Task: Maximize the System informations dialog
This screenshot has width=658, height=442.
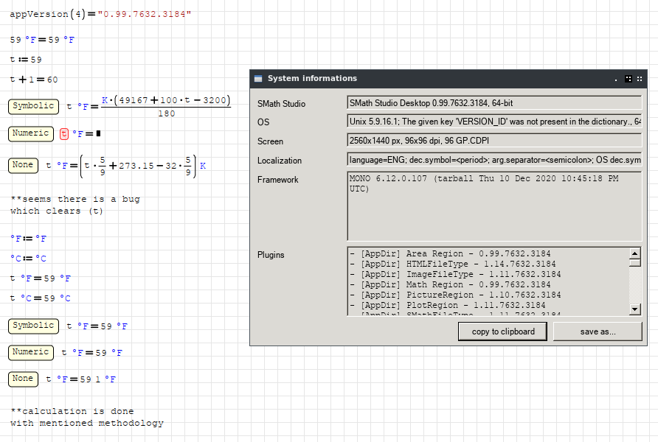Action: point(628,79)
